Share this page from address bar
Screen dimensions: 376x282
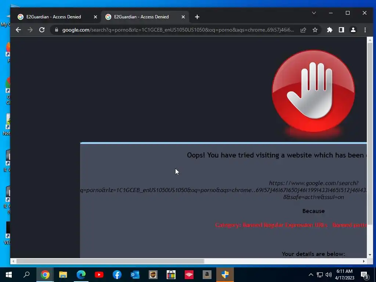click(x=303, y=30)
